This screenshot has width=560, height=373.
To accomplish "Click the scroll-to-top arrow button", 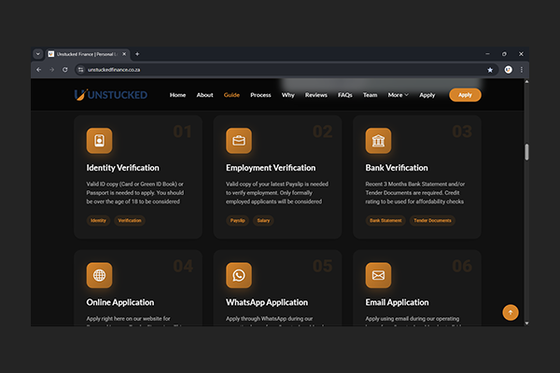I will (511, 312).
